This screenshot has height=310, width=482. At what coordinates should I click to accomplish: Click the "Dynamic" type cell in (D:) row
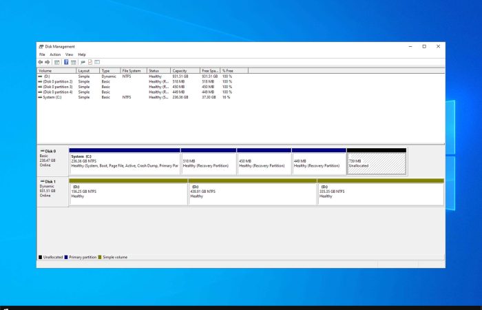[x=109, y=76]
